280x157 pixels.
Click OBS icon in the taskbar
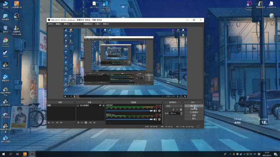tap(32, 154)
